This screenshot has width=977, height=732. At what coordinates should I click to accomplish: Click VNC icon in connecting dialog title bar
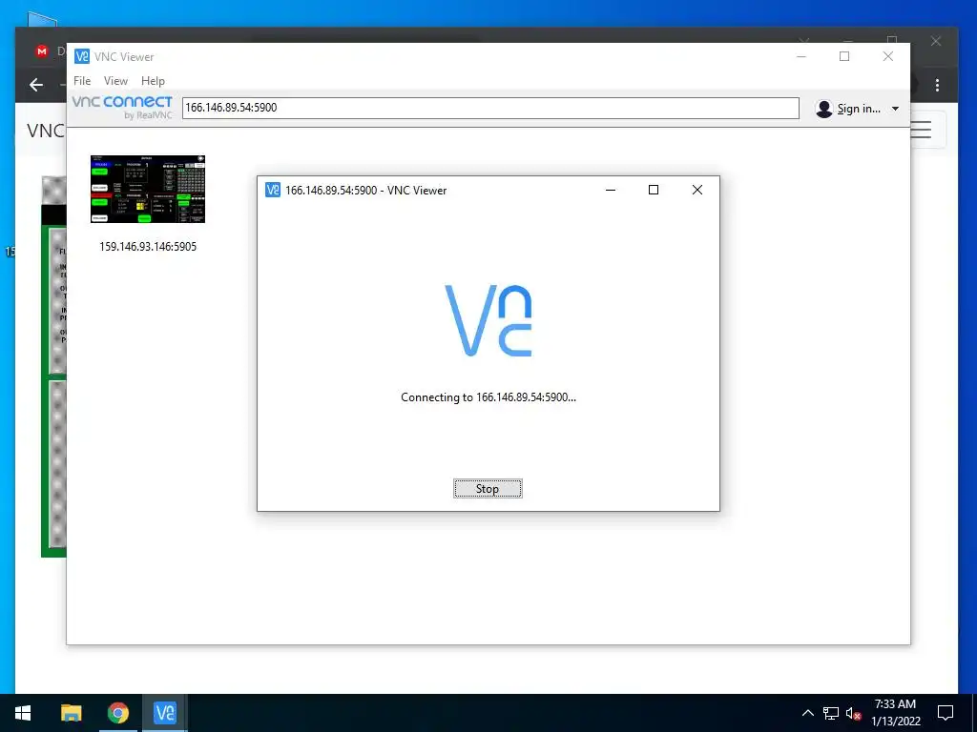point(273,190)
